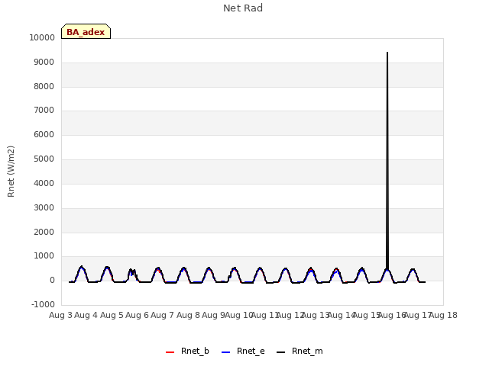489x366 pixels.
Task: Click the Aug 18 x-axis label
Action: 444,315
